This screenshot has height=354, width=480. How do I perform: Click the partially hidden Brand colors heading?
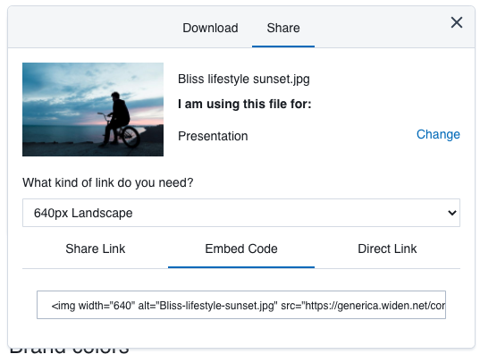pyautogui.click(x=70, y=350)
